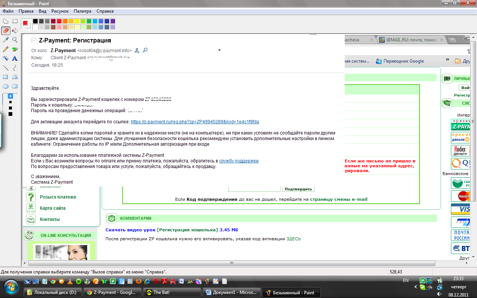Pick the orange color swatch

[65, 21]
